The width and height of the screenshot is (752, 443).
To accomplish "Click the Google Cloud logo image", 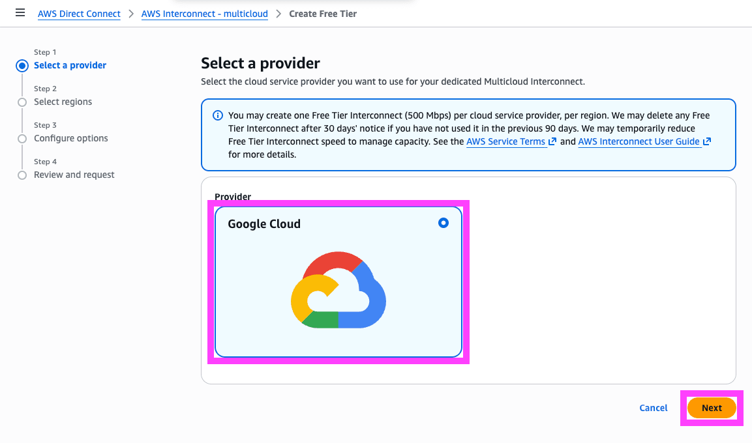I will point(338,290).
